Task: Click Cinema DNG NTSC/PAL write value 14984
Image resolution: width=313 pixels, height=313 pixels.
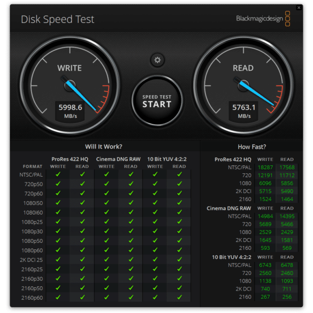Action: point(265,216)
